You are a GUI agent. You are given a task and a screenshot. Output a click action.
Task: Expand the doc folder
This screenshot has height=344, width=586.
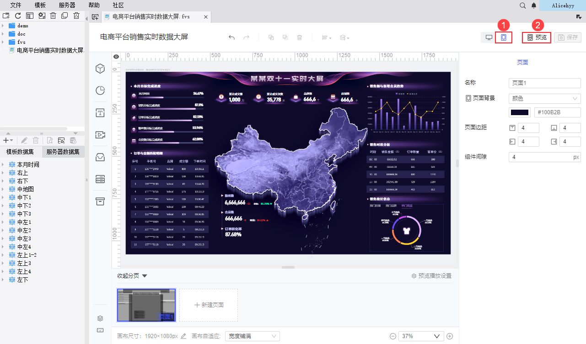3,34
